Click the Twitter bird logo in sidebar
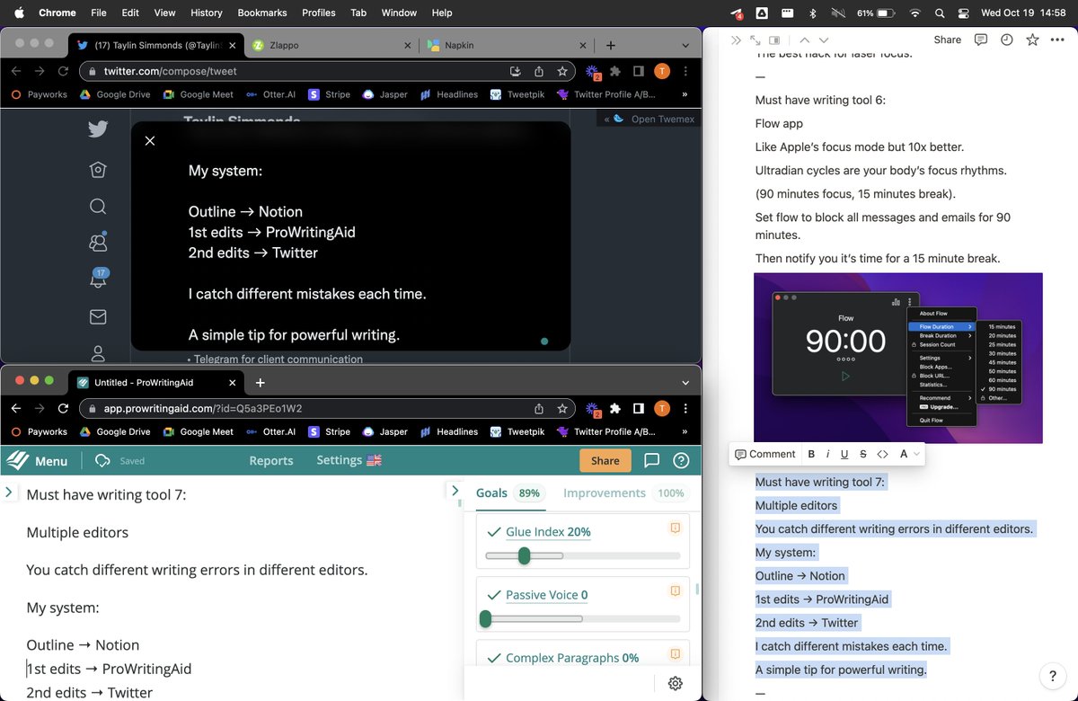Viewport: 1078px width, 701px height. click(98, 129)
